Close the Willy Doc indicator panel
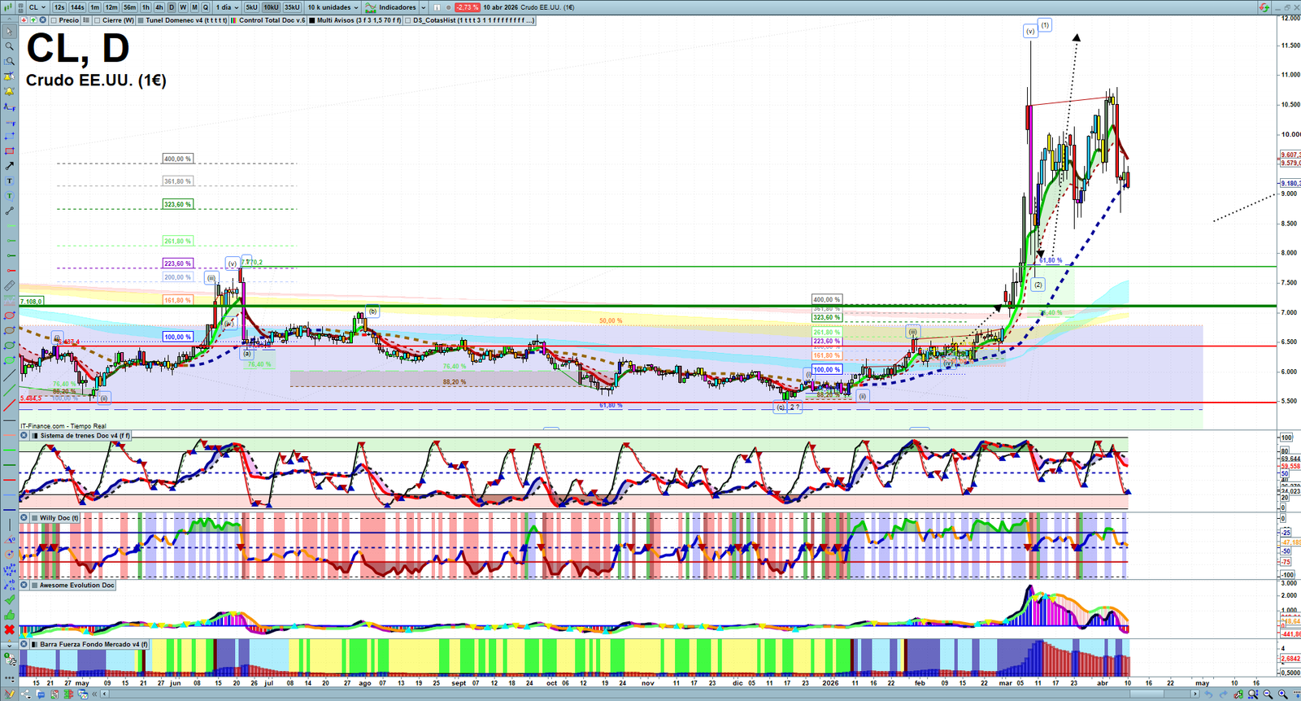Image resolution: width=1301 pixels, height=701 pixels. 24,517
